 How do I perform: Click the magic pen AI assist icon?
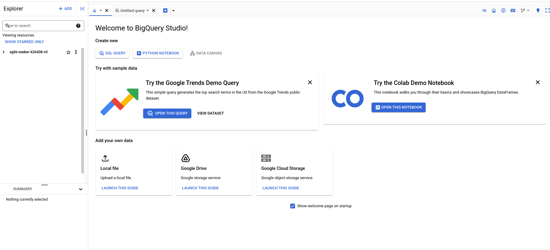[523, 10]
